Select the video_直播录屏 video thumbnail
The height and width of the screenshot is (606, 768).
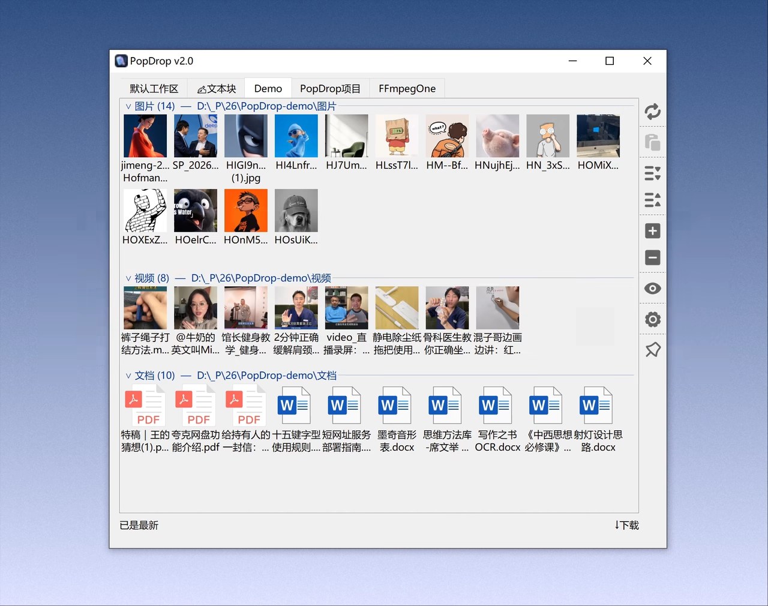(347, 308)
